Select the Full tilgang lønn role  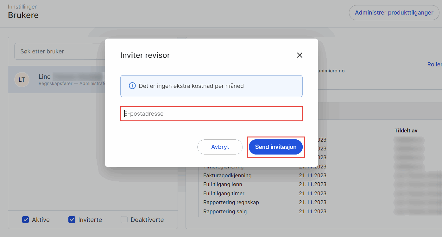point(223,184)
